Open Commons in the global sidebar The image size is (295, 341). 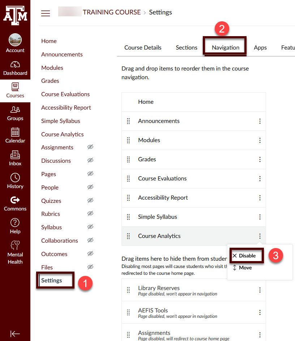(x=15, y=204)
